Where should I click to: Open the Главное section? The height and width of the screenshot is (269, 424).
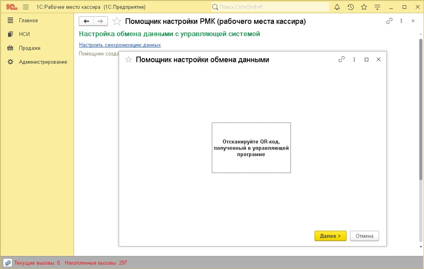point(29,20)
